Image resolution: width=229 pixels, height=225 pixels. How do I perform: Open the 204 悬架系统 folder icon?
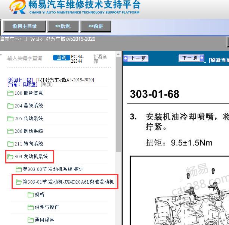pyautogui.click(x=10, y=106)
